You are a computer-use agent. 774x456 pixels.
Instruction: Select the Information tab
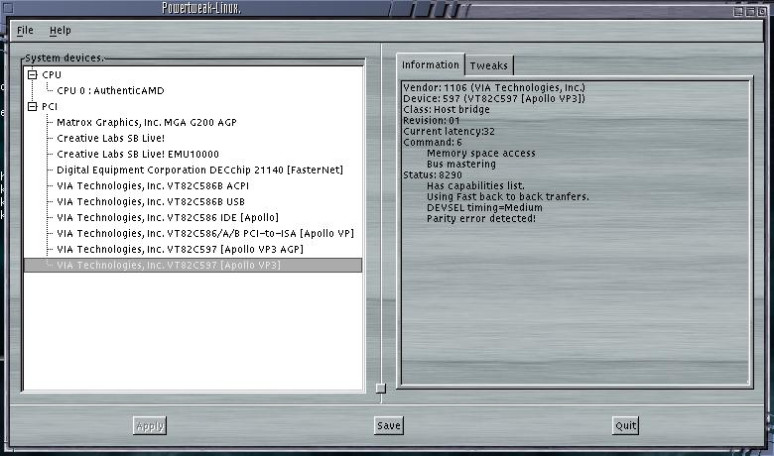tap(431, 64)
